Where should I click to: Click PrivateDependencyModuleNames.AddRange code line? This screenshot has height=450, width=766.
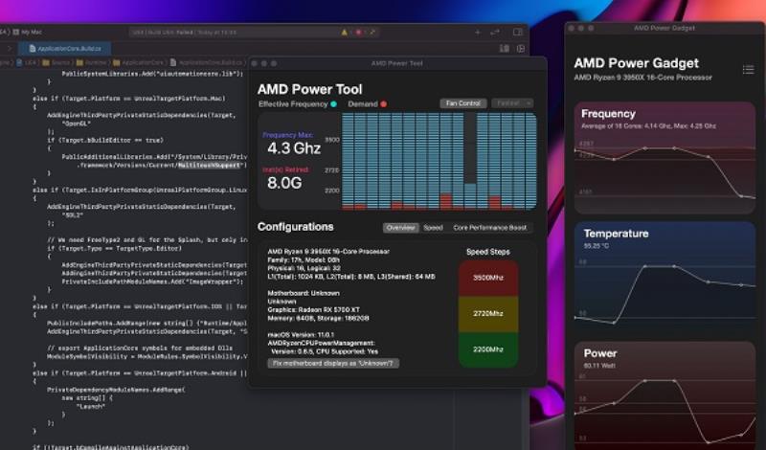(116, 390)
